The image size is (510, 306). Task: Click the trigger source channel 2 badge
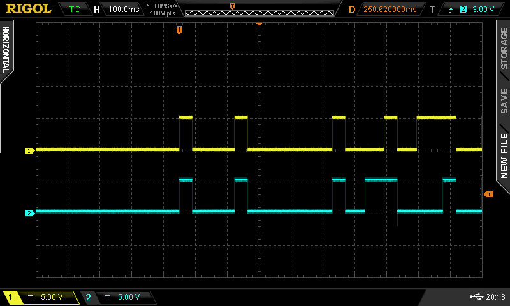[463, 10]
